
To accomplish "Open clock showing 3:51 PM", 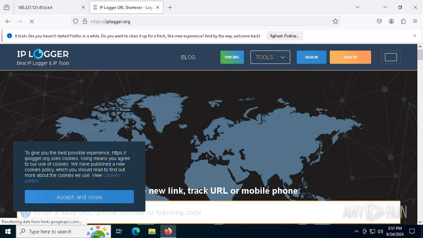I will 395,231.
